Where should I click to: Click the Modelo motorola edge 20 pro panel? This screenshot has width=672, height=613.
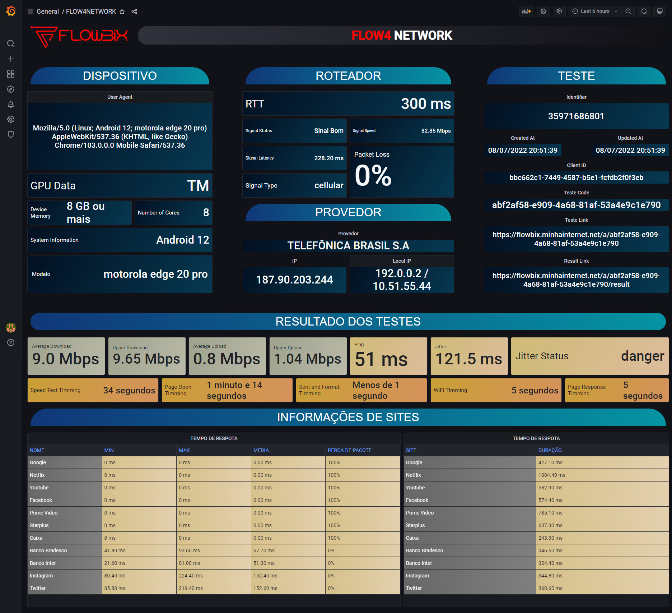click(120, 274)
